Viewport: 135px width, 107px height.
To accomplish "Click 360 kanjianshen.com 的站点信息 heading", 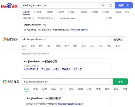I will click(x=44, y=98).
